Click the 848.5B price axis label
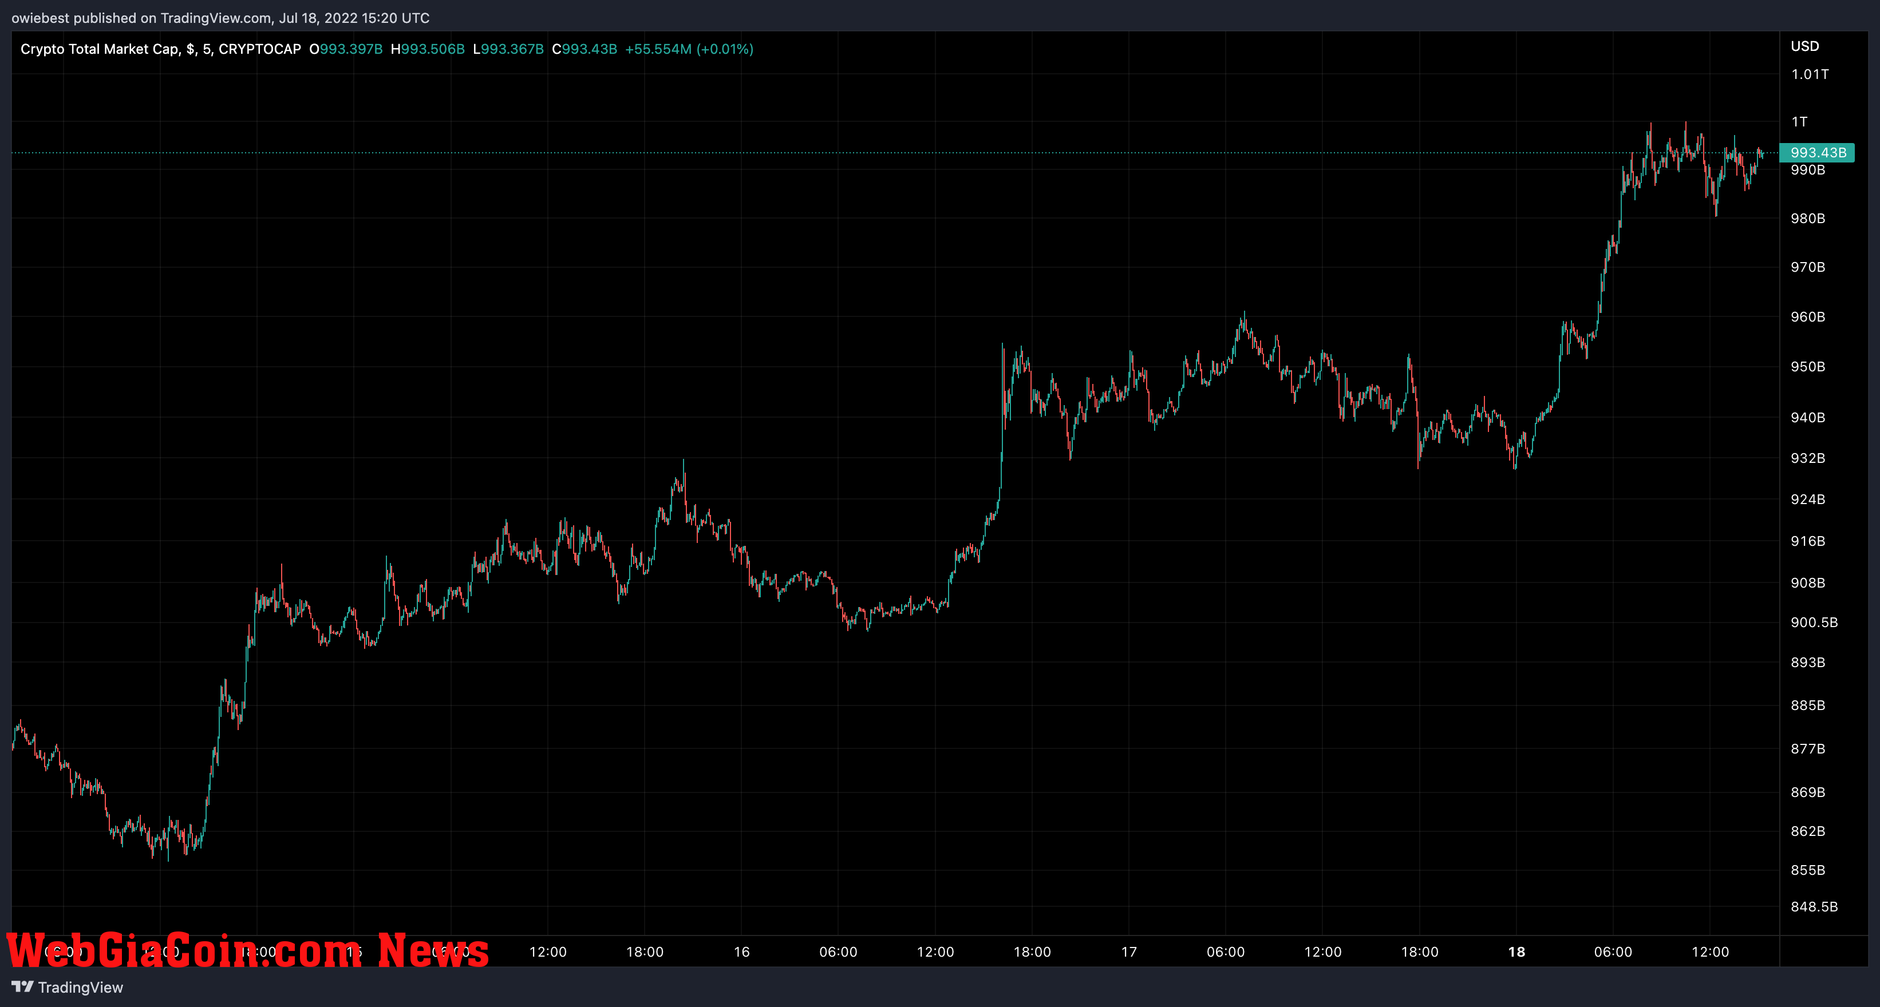This screenshot has height=1007, width=1880. [x=1814, y=906]
